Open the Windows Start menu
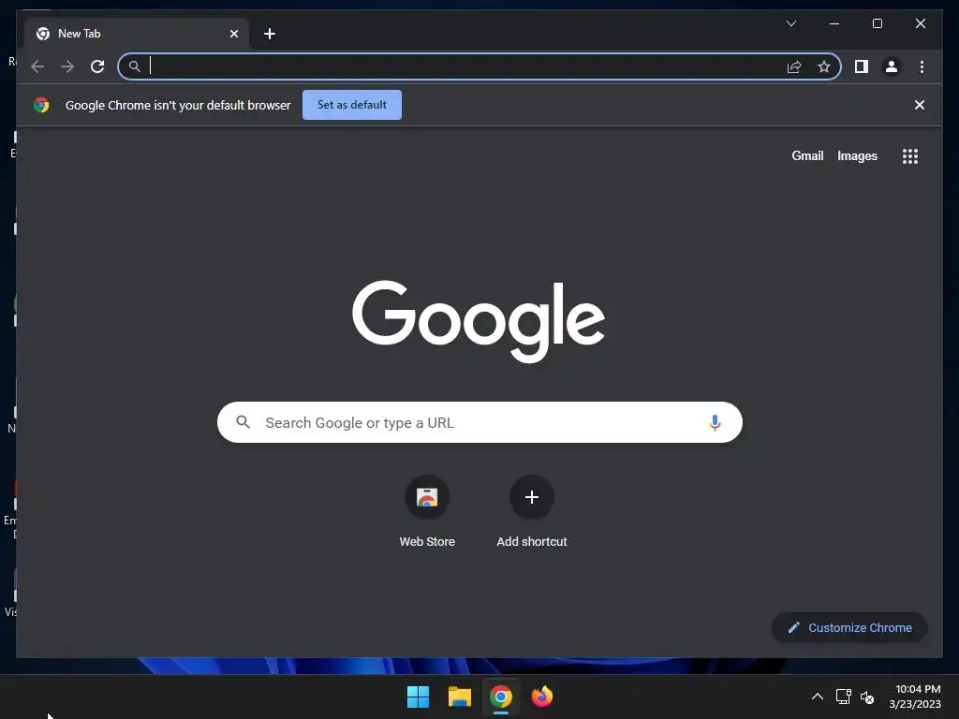 [x=418, y=697]
